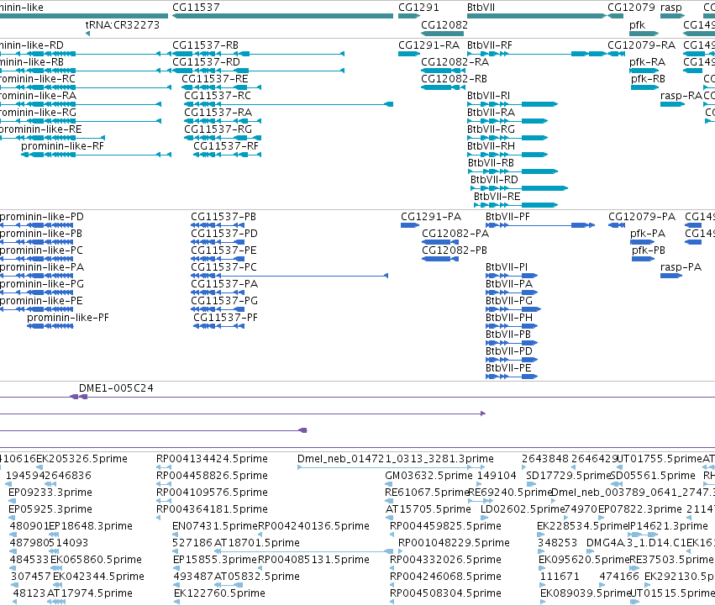This screenshot has width=715, height=606.
Task: Select transcript BtbVII-RE
Action: (x=497, y=198)
